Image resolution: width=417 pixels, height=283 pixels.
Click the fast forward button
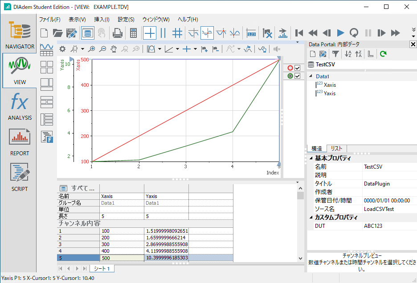point(396,33)
